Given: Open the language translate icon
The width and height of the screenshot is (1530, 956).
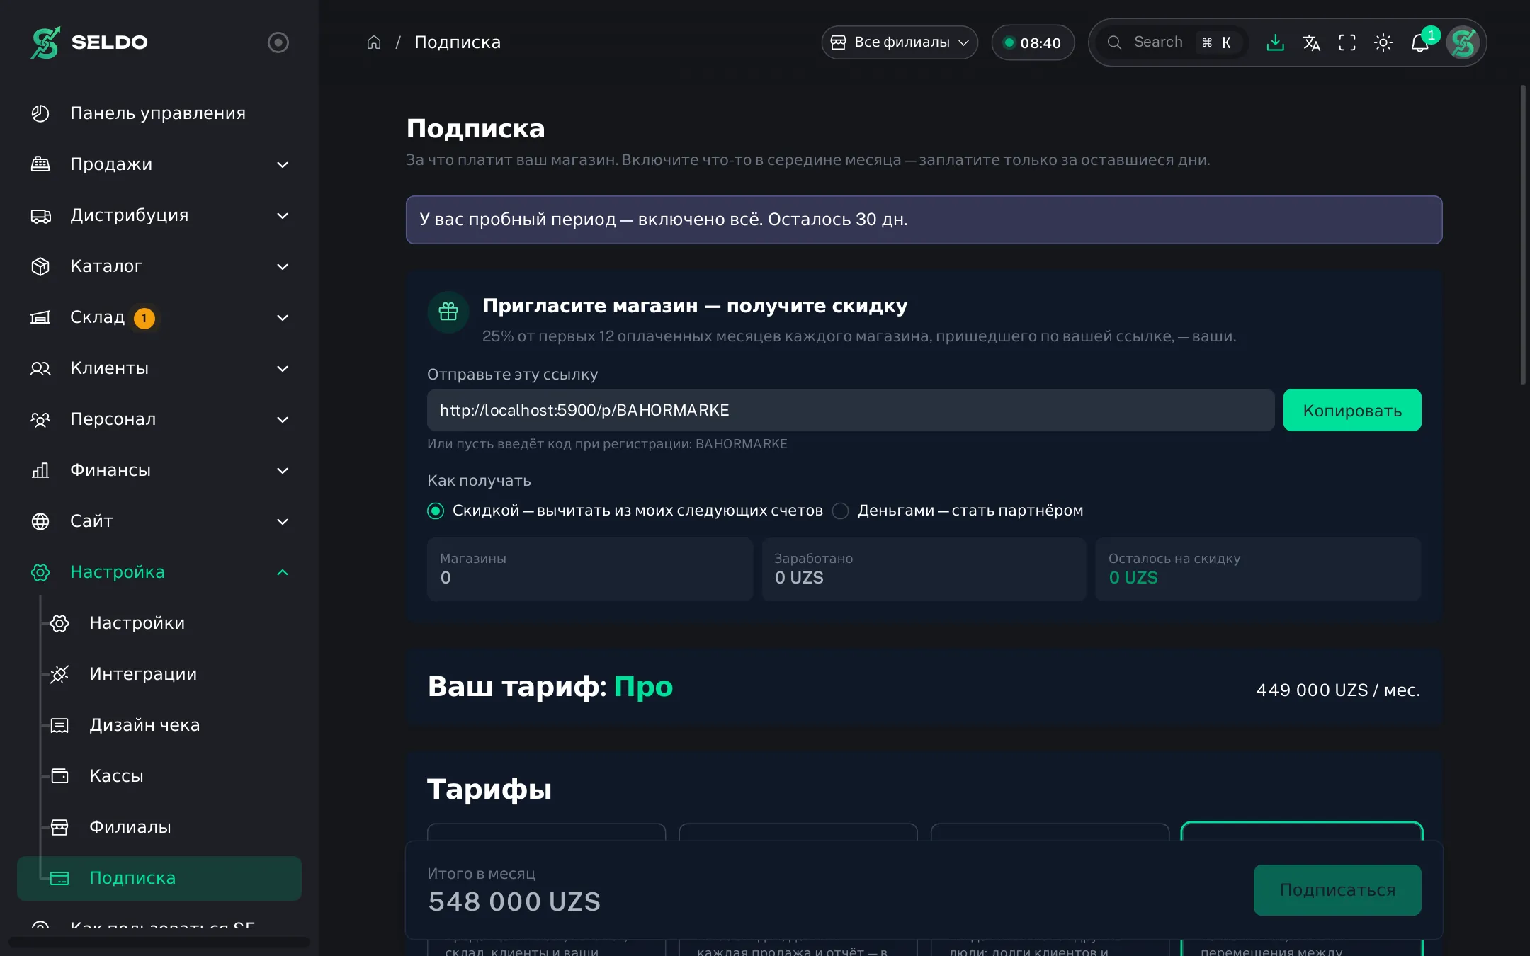Looking at the screenshot, I should (1311, 42).
